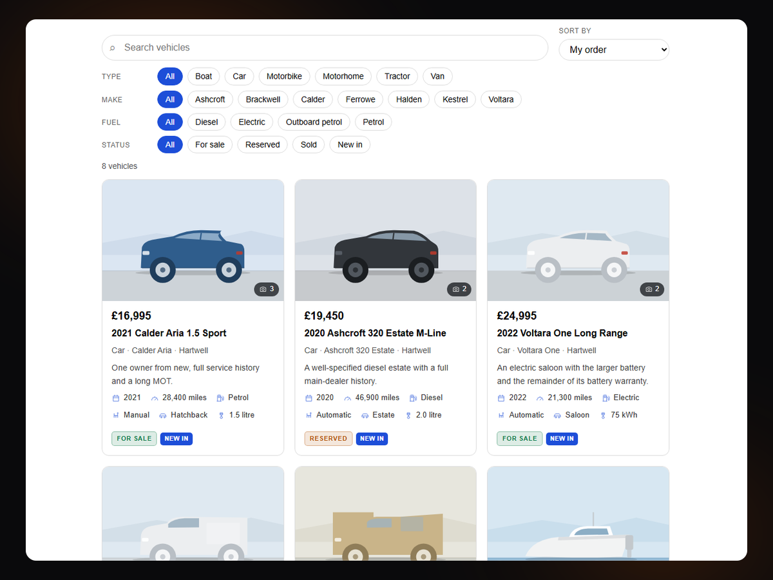Viewport: 773px width, 580px height.
Task: Filter status by For sale chip
Action: (210, 144)
